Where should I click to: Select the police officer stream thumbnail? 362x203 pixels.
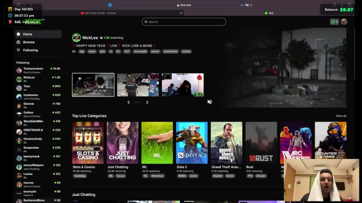138,85
